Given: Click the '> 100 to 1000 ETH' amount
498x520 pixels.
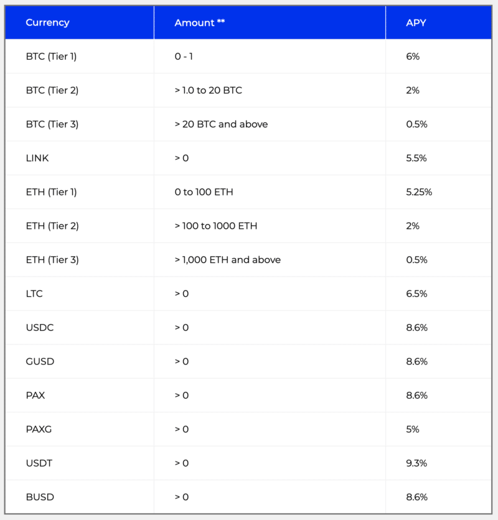Looking at the screenshot, I should pos(216,226).
